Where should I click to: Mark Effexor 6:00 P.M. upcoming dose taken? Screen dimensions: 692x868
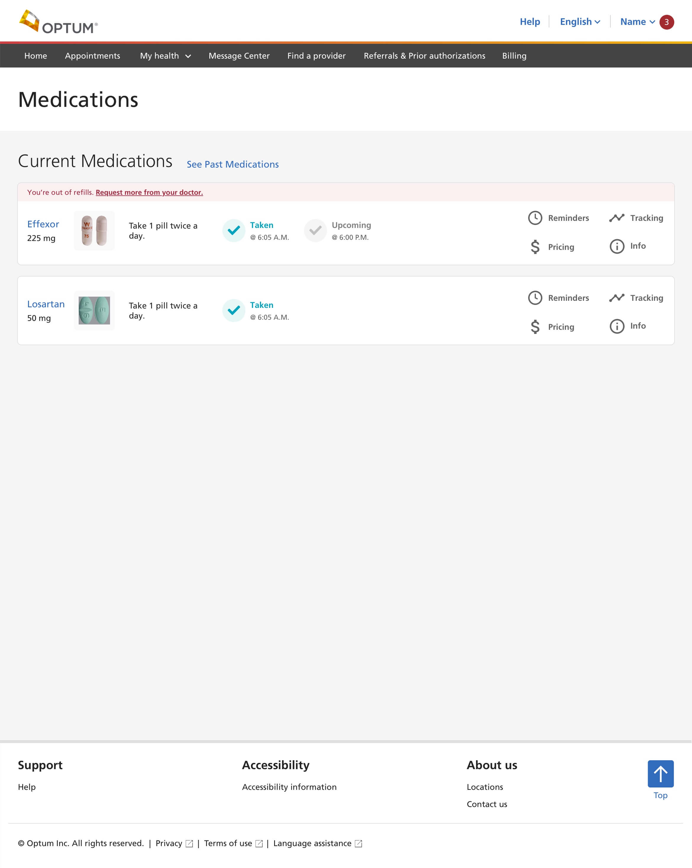(x=315, y=230)
